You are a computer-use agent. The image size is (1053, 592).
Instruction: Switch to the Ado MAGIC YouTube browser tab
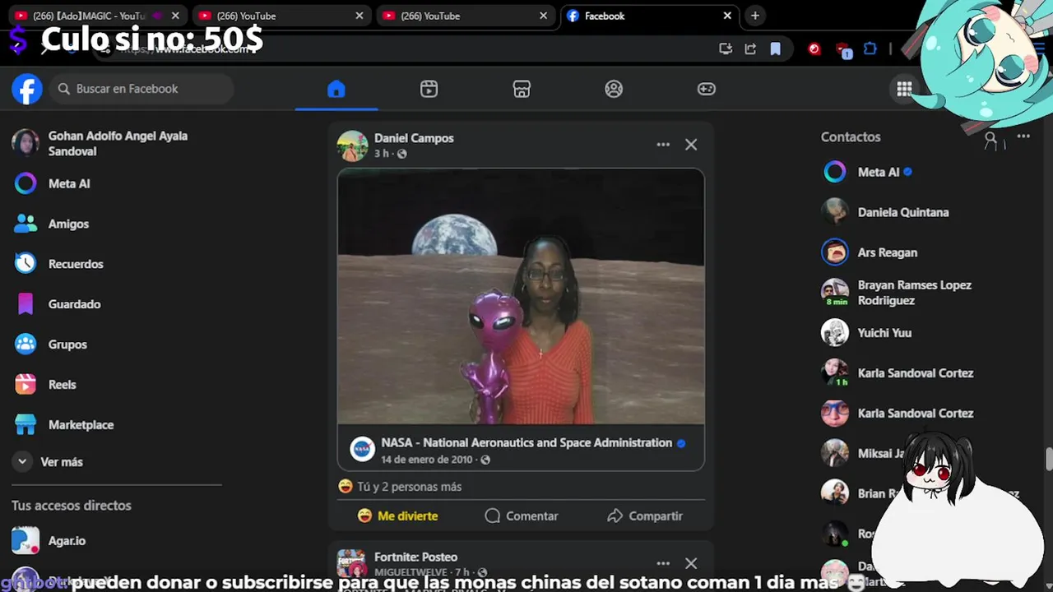(89, 16)
